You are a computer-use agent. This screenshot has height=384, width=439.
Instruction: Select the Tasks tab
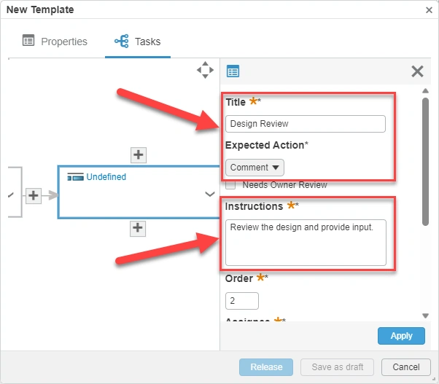click(138, 42)
